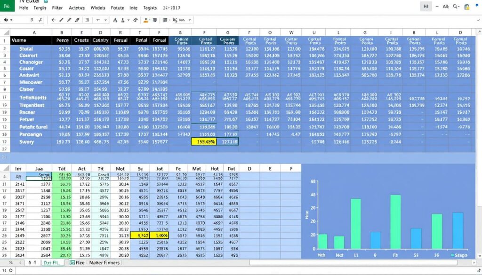
Task: Click the yellow cell 8,762 in lower table
Action: (x=140, y=236)
